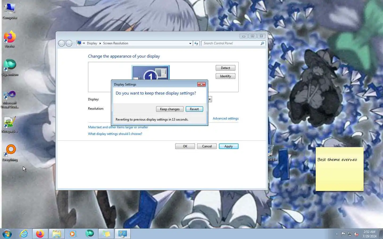This screenshot has width=383, height=239.
Task: Click the Detect button
Action: point(226,68)
